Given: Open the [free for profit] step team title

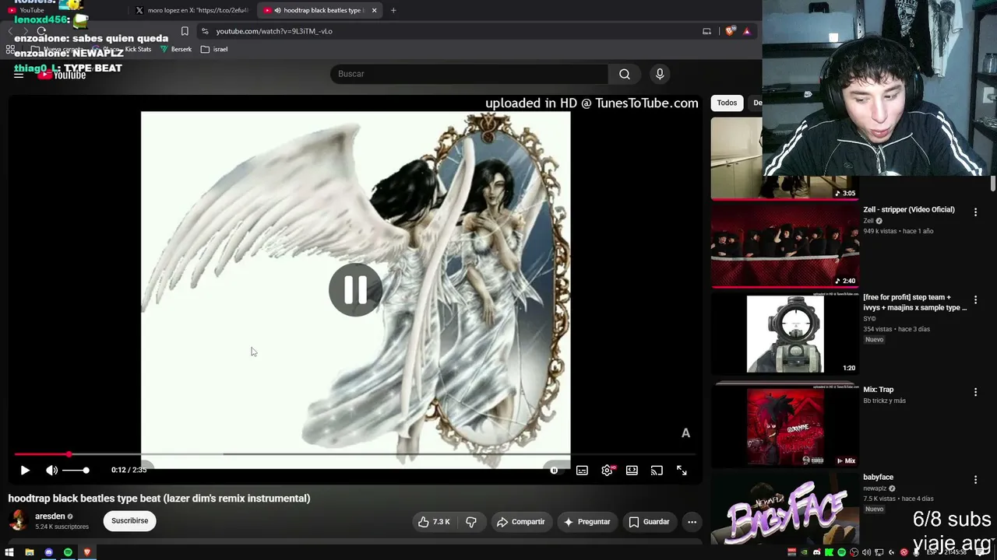Looking at the screenshot, I should pos(915,303).
